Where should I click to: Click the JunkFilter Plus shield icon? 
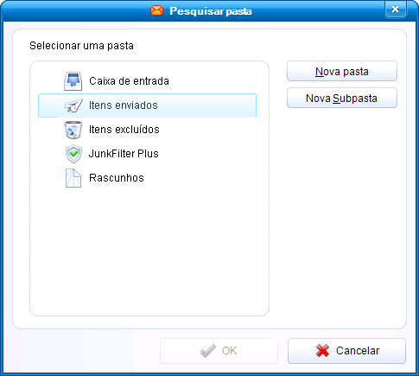pos(73,154)
